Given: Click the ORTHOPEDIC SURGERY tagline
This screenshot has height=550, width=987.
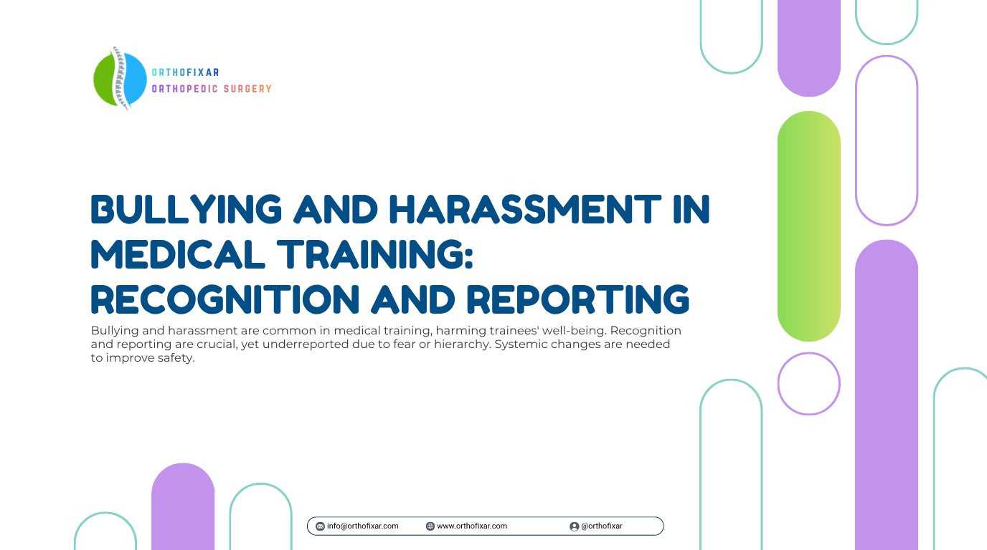Looking at the screenshot, I should click(212, 89).
